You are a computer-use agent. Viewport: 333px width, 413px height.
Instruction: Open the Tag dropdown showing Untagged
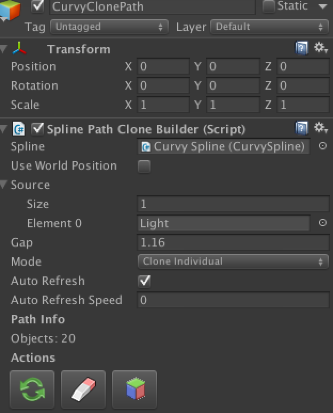pyautogui.click(x=109, y=27)
